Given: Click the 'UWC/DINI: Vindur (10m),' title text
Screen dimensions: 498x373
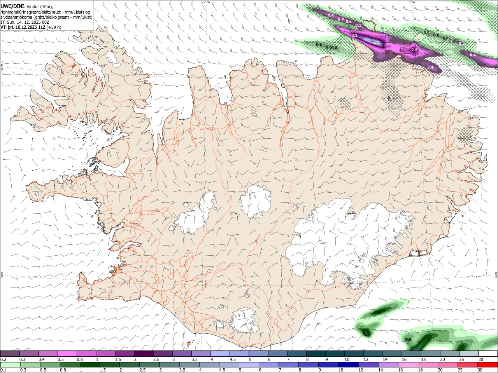Looking at the screenshot, I should pos(26,7).
